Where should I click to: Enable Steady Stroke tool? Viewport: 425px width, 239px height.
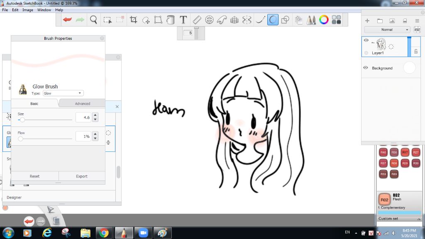[260, 20]
